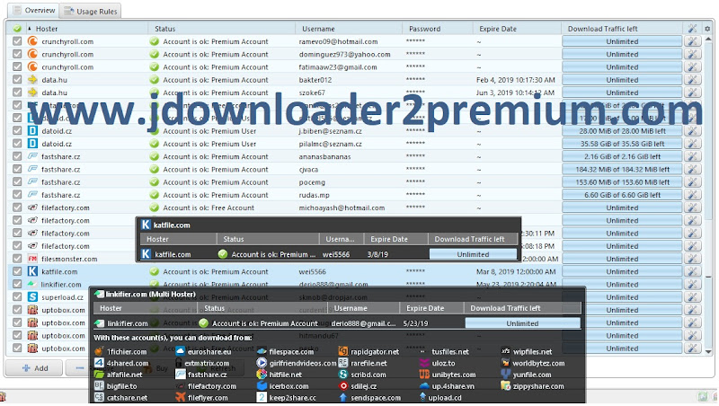Toggle checkbox for dominguez973@yahoo.com account
Screen dimensions: 719x406
[17, 54]
